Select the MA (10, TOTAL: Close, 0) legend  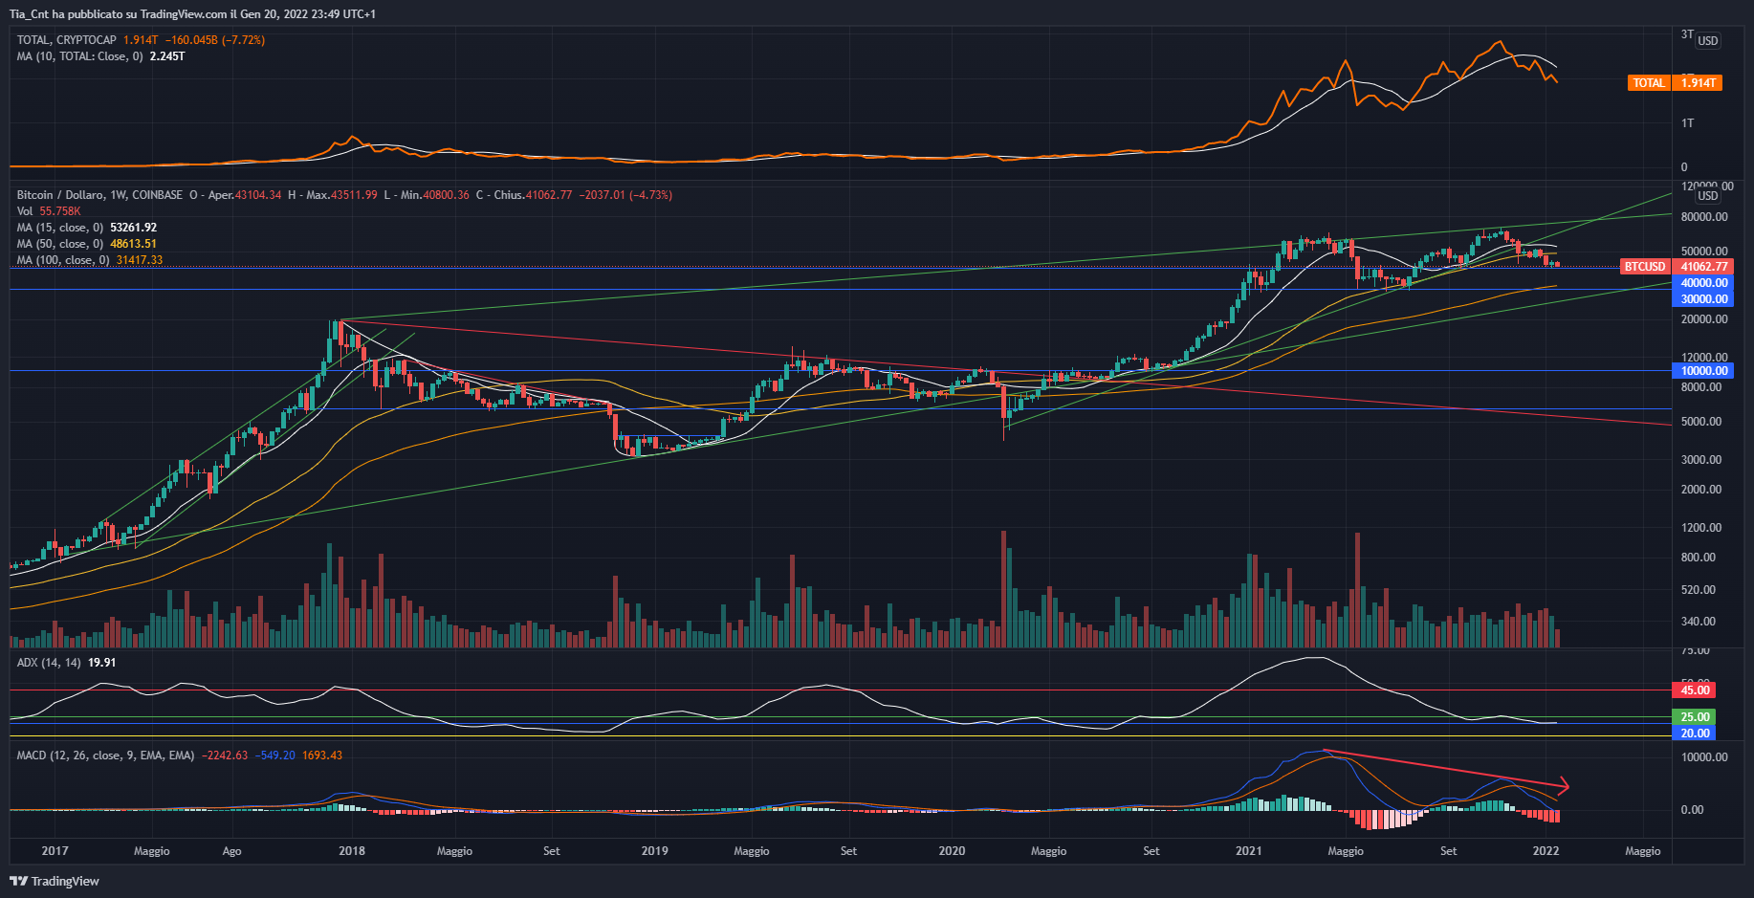pos(80,56)
